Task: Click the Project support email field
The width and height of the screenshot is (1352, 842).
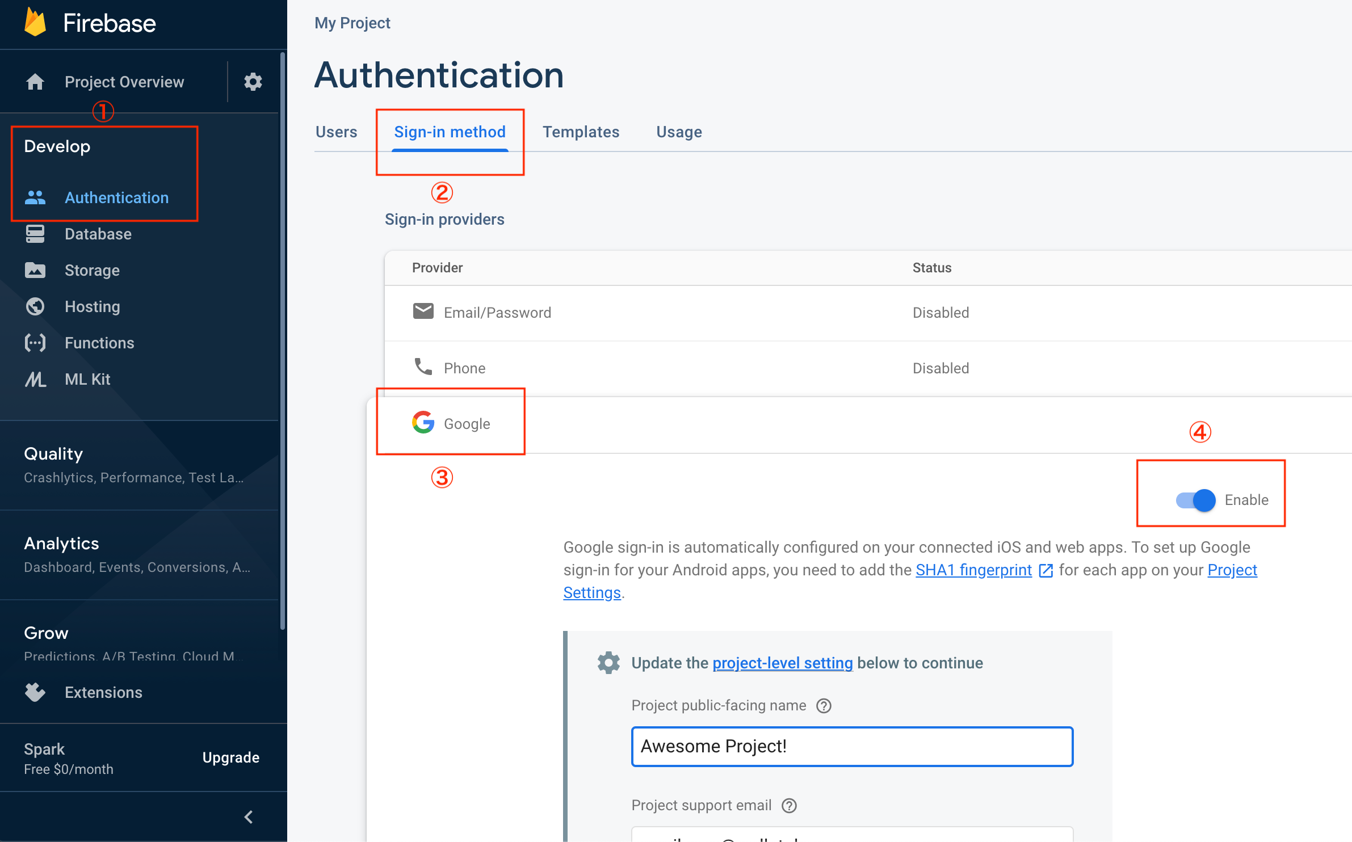Action: pos(852,834)
